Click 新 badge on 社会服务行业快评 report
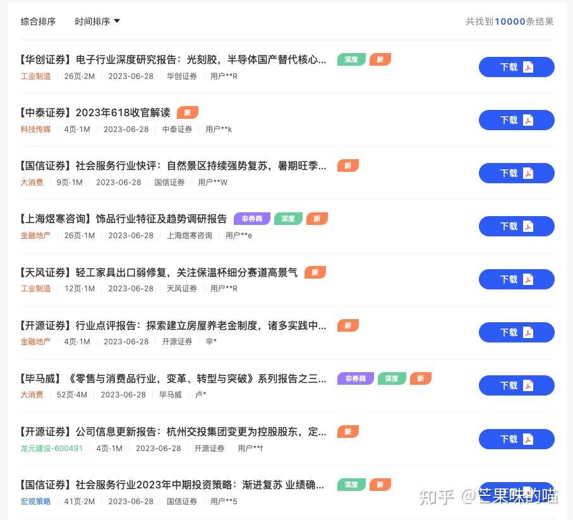573x520 pixels. (x=348, y=165)
